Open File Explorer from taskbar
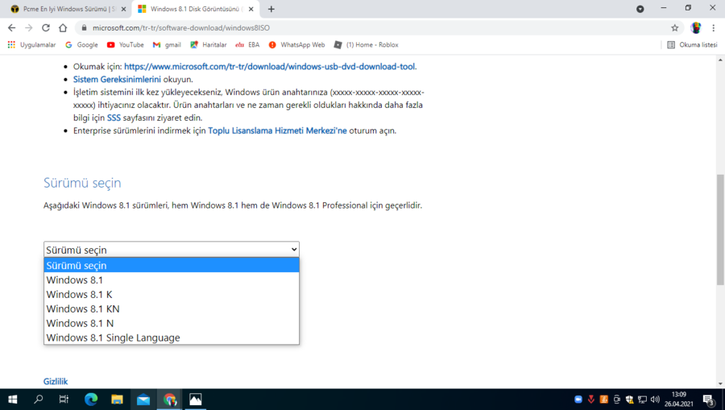The height and width of the screenshot is (410, 725). [x=117, y=400]
